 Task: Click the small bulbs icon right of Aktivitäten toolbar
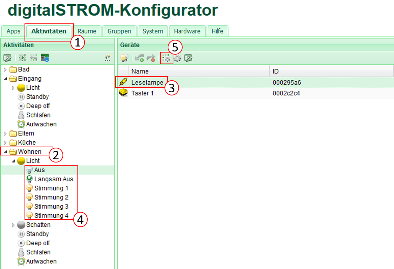click(108, 58)
